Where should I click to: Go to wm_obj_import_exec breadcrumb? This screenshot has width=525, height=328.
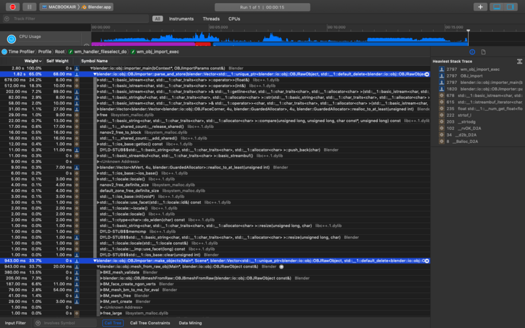(x=155, y=52)
